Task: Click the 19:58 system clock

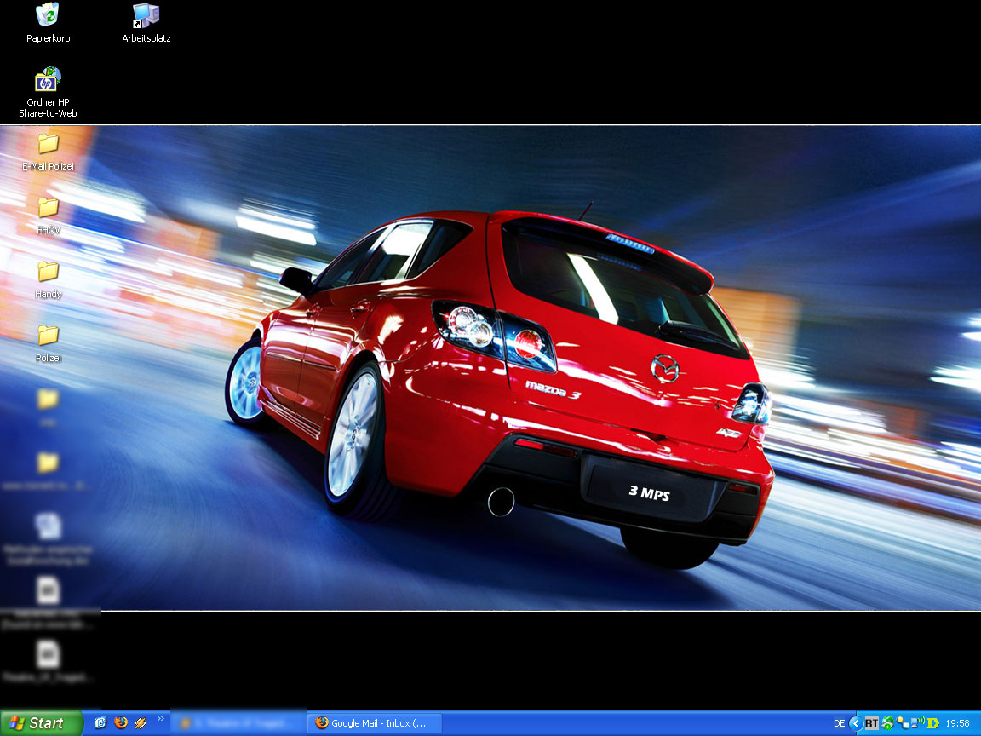Action: point(958,723)
